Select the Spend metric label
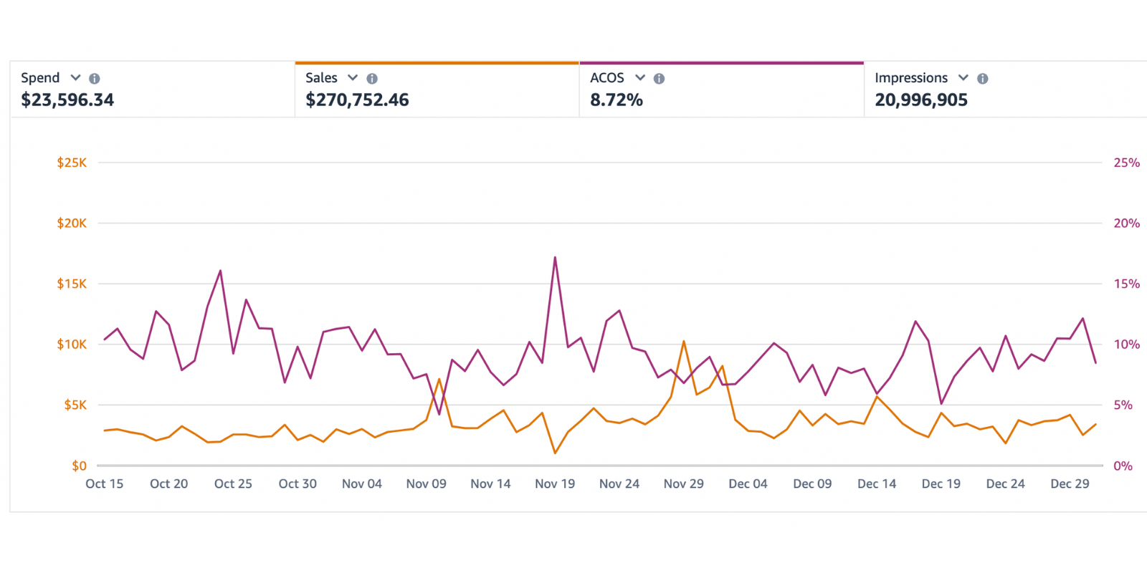The image size is (1147, 573). (x=40, y=78)
